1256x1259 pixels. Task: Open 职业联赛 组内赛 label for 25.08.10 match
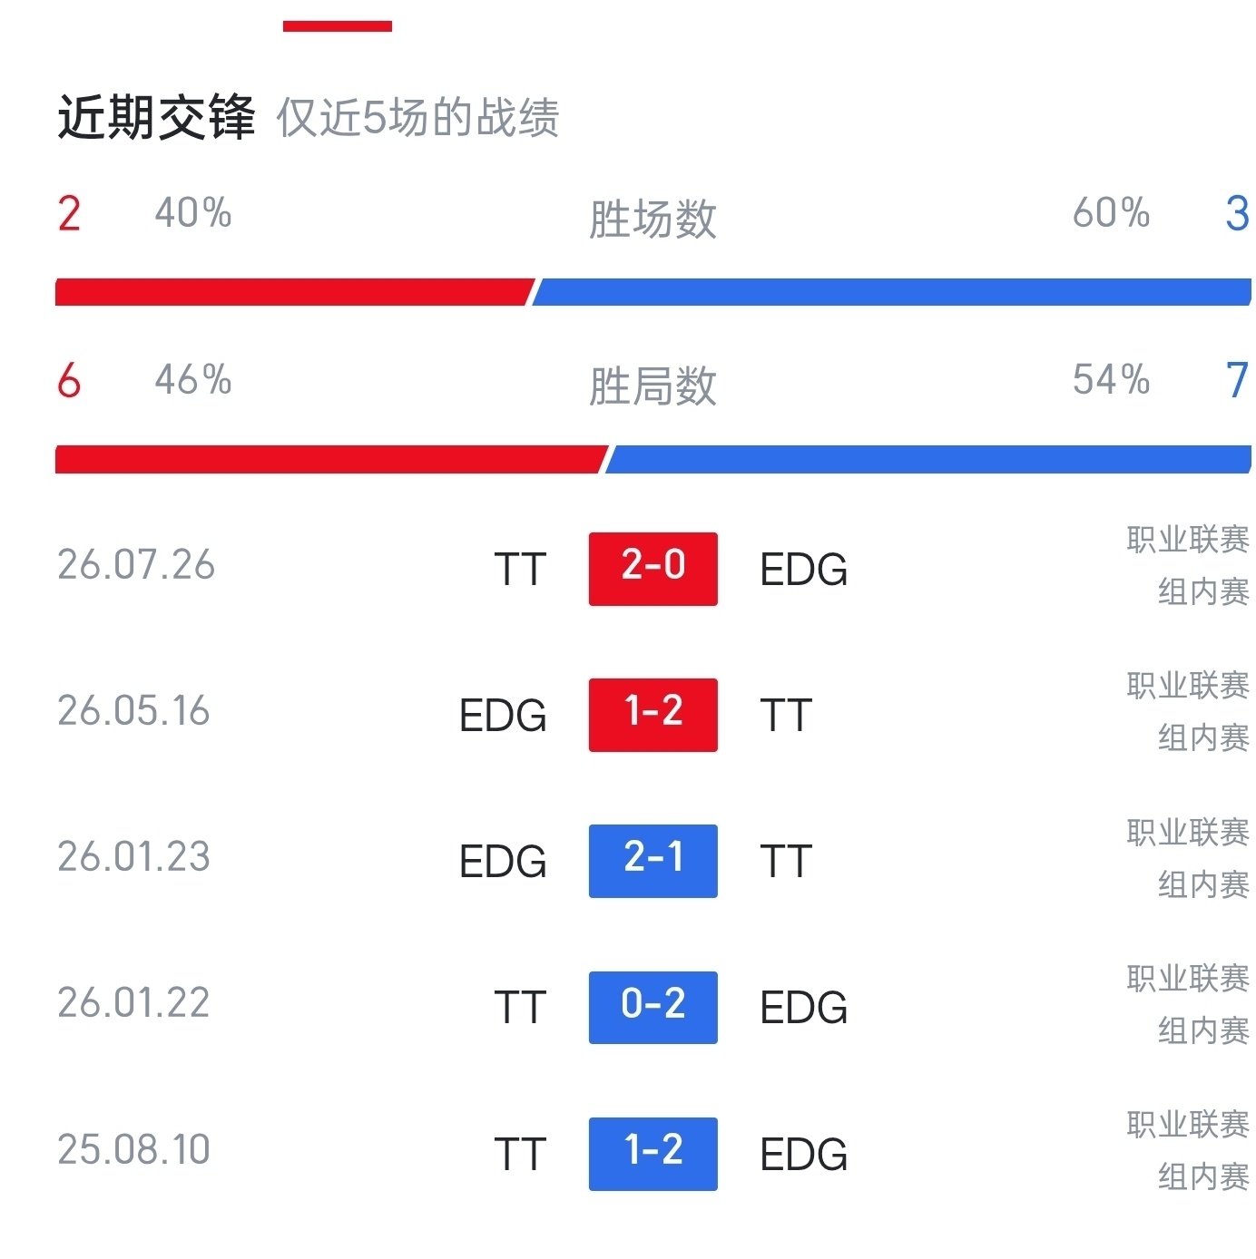[1188, 1150]
